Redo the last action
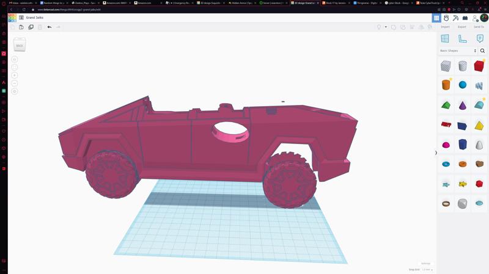 click(58, 27)
